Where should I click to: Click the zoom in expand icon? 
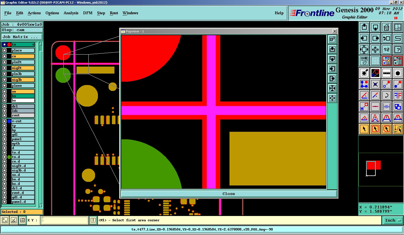(364, 50)
